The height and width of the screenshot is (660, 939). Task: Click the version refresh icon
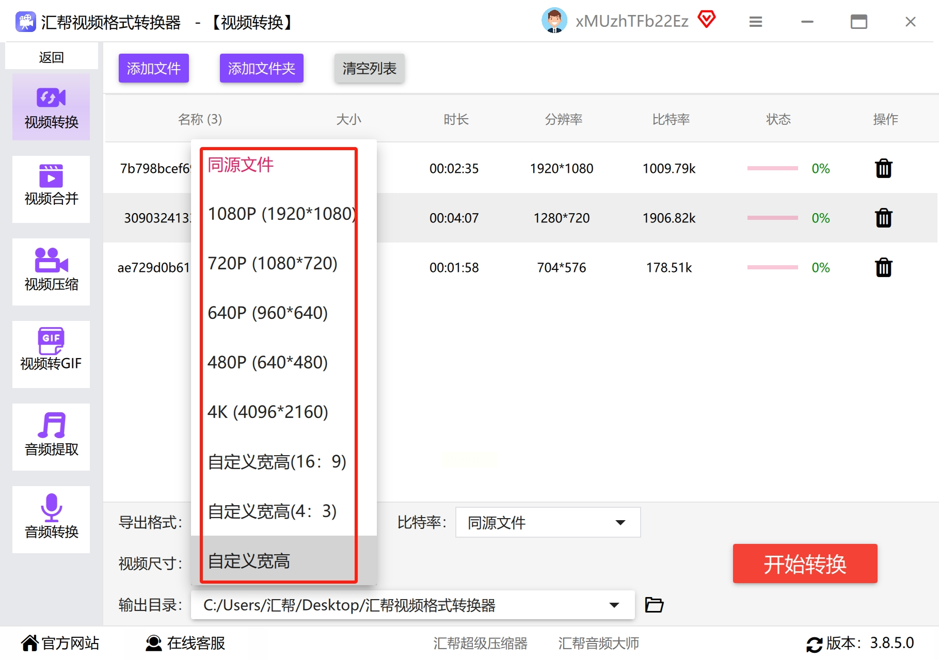click(x=814, y=644)
